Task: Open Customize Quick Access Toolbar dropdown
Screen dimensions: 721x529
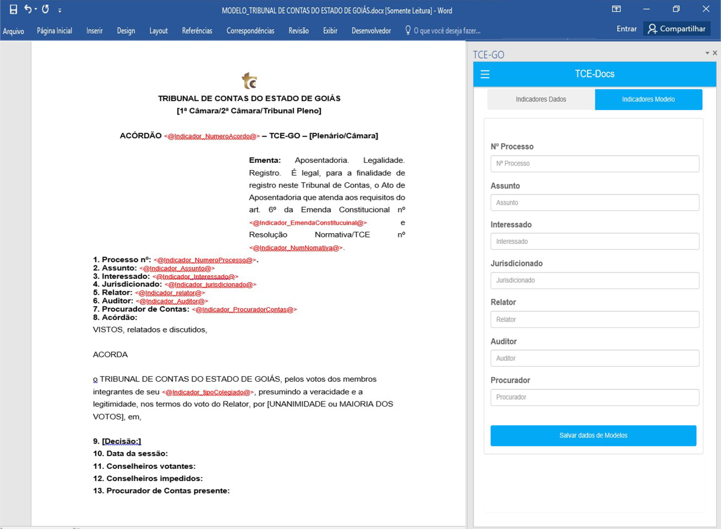Action: tap(59, 11)
